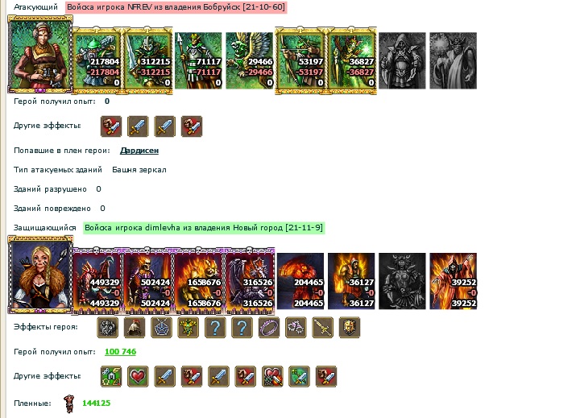576x418 pixels.
Task: Click the fire beast unit showing 1658676
Action: click(x=199, y=281)
